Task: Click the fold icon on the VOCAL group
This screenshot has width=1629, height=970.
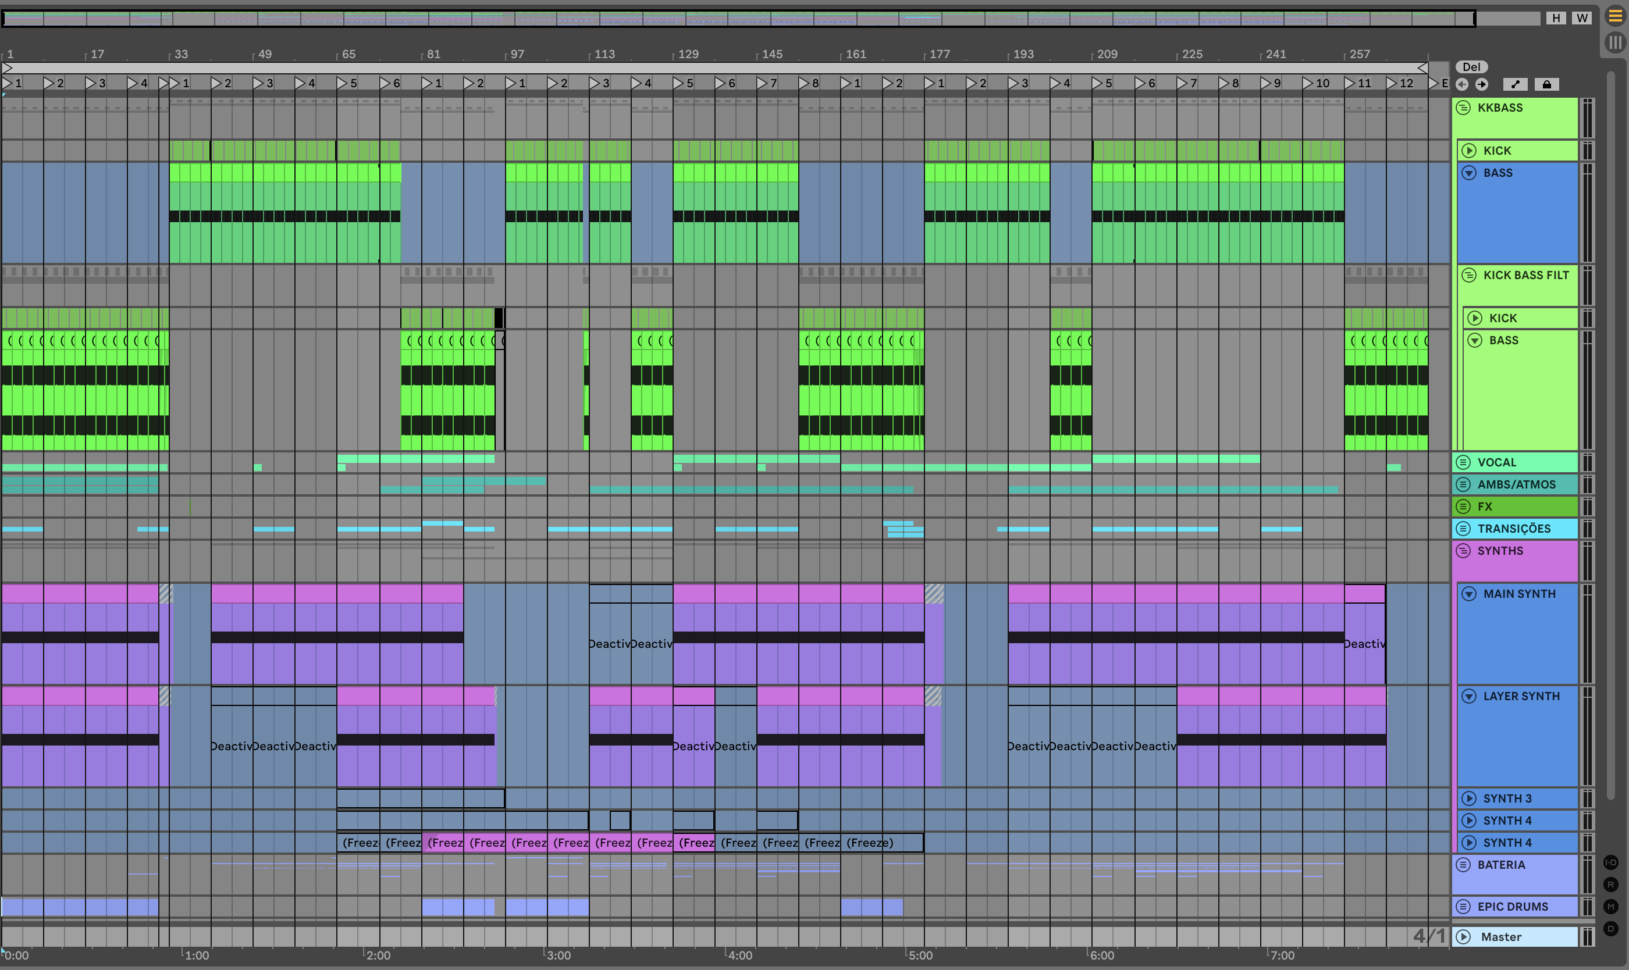Action: [1464, 463]
